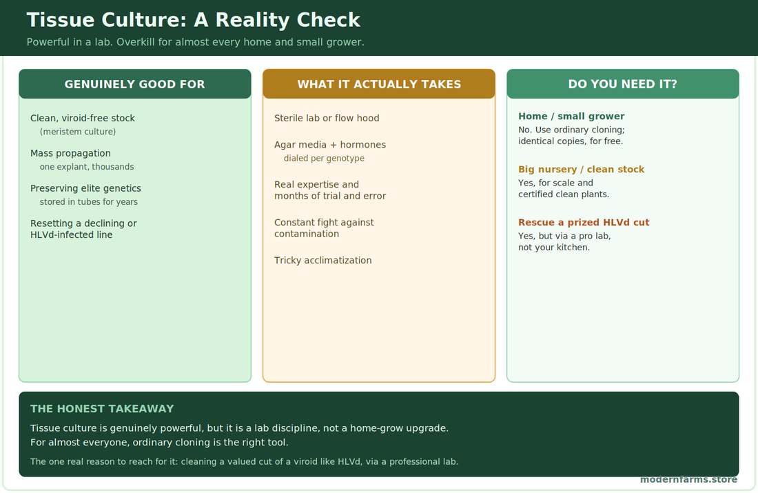The width and height of the screenshot is (758, 493).
Task: Click the Tricky acclimatization item
Action: pyautogui.click(x=323, y=260)
